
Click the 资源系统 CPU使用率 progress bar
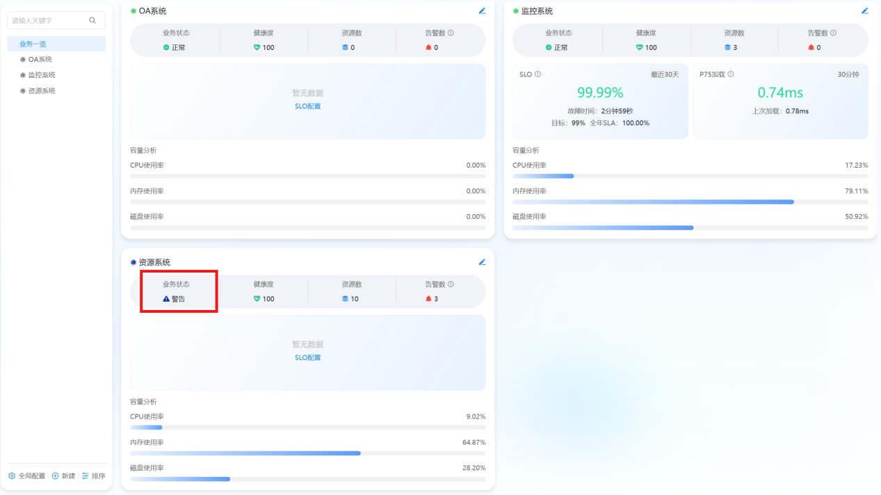308,427
